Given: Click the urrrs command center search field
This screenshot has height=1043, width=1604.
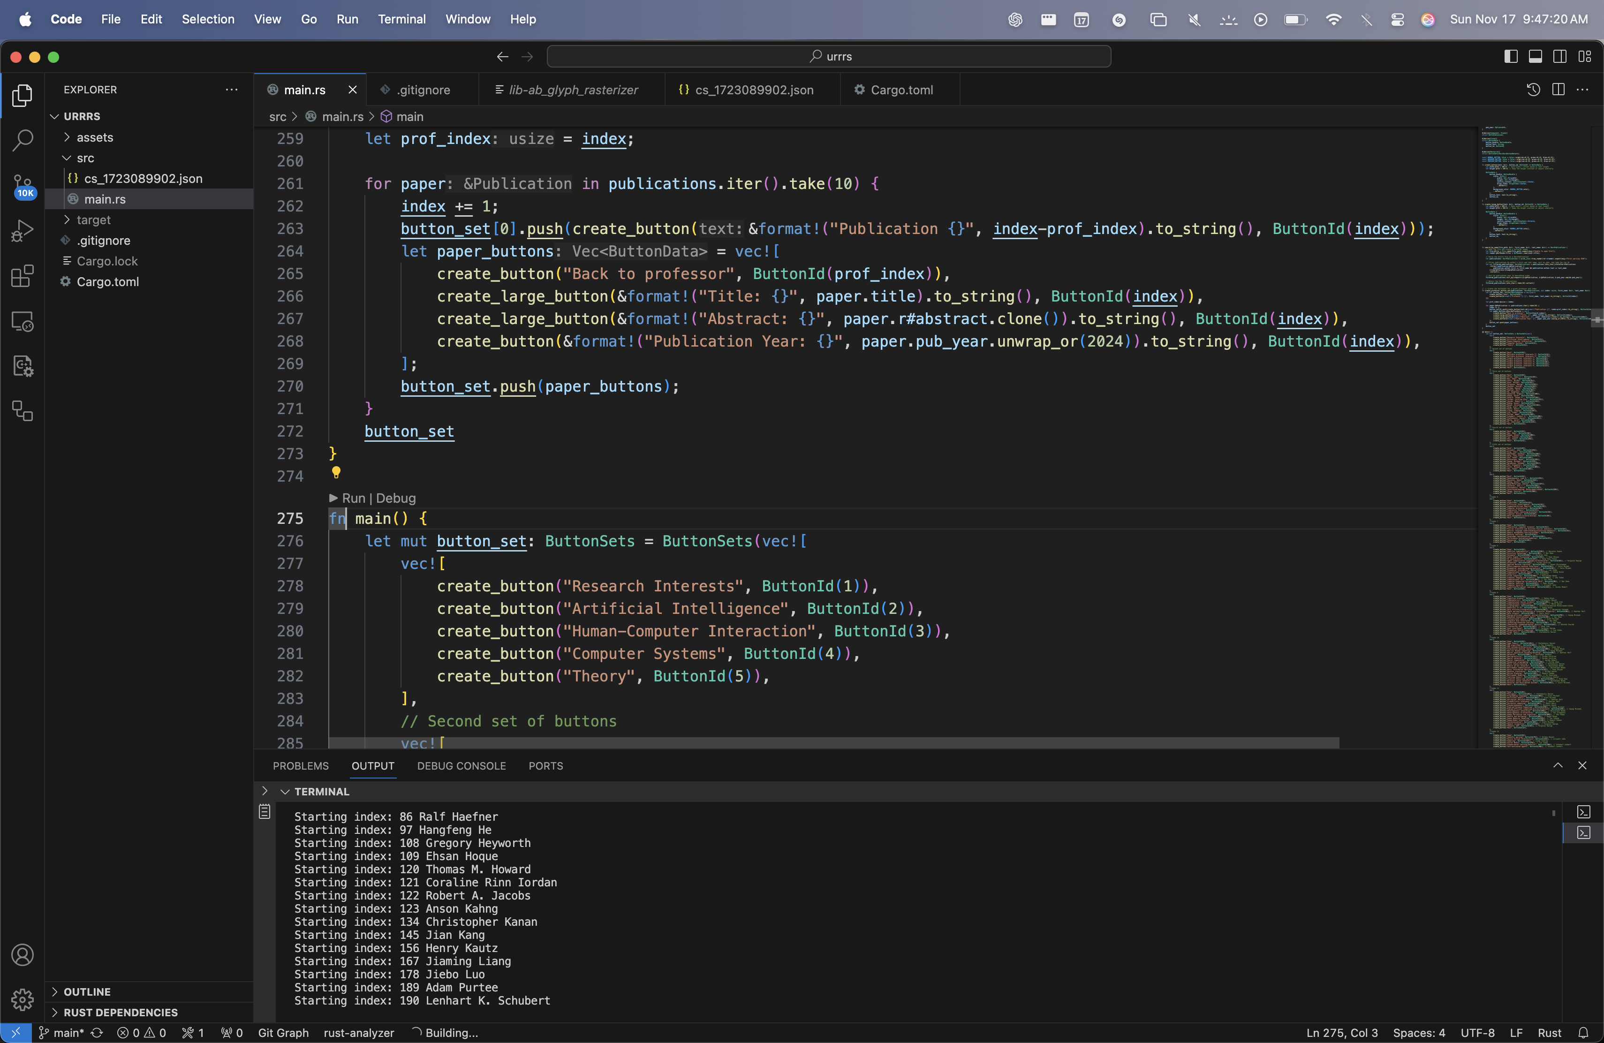Looking at the screenshot, I should point(828,57).
